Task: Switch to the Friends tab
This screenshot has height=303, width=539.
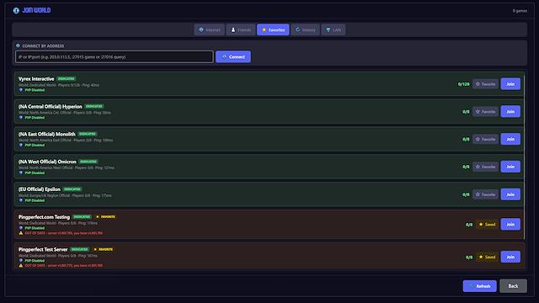Action: 241,30
